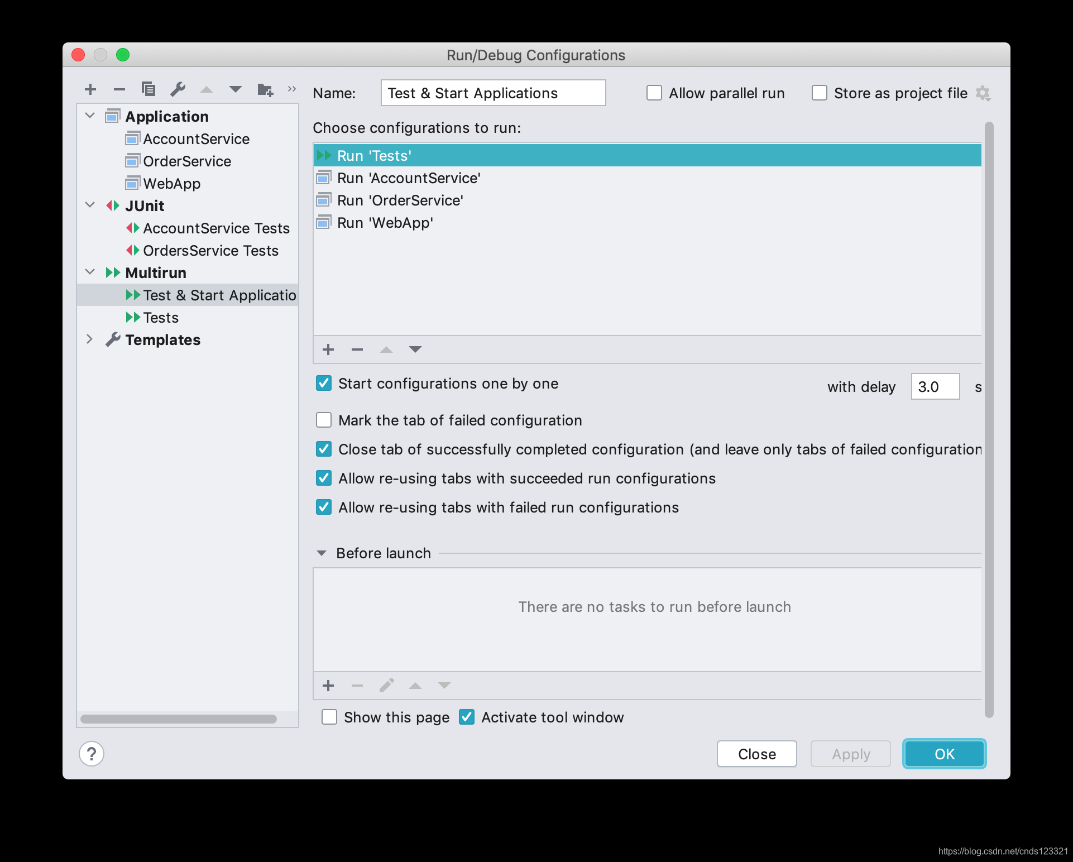The image size is (1073, 862).
Task: Collapse the Application tree node
Action: 90,116
